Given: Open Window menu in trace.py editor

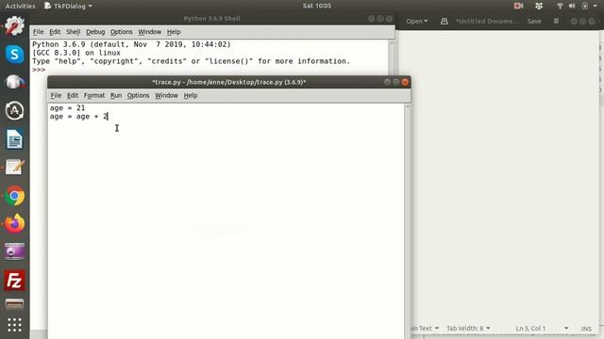Looking at the screenshot, I should 166,95.
